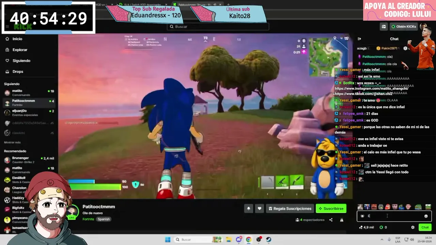
Task: Open File Explorer from the taskbar
Action: 229,240
